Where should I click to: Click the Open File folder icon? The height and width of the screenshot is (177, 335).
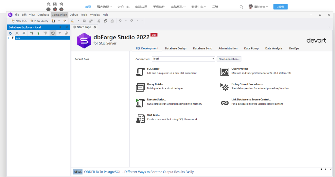click(x=73, y=21)
